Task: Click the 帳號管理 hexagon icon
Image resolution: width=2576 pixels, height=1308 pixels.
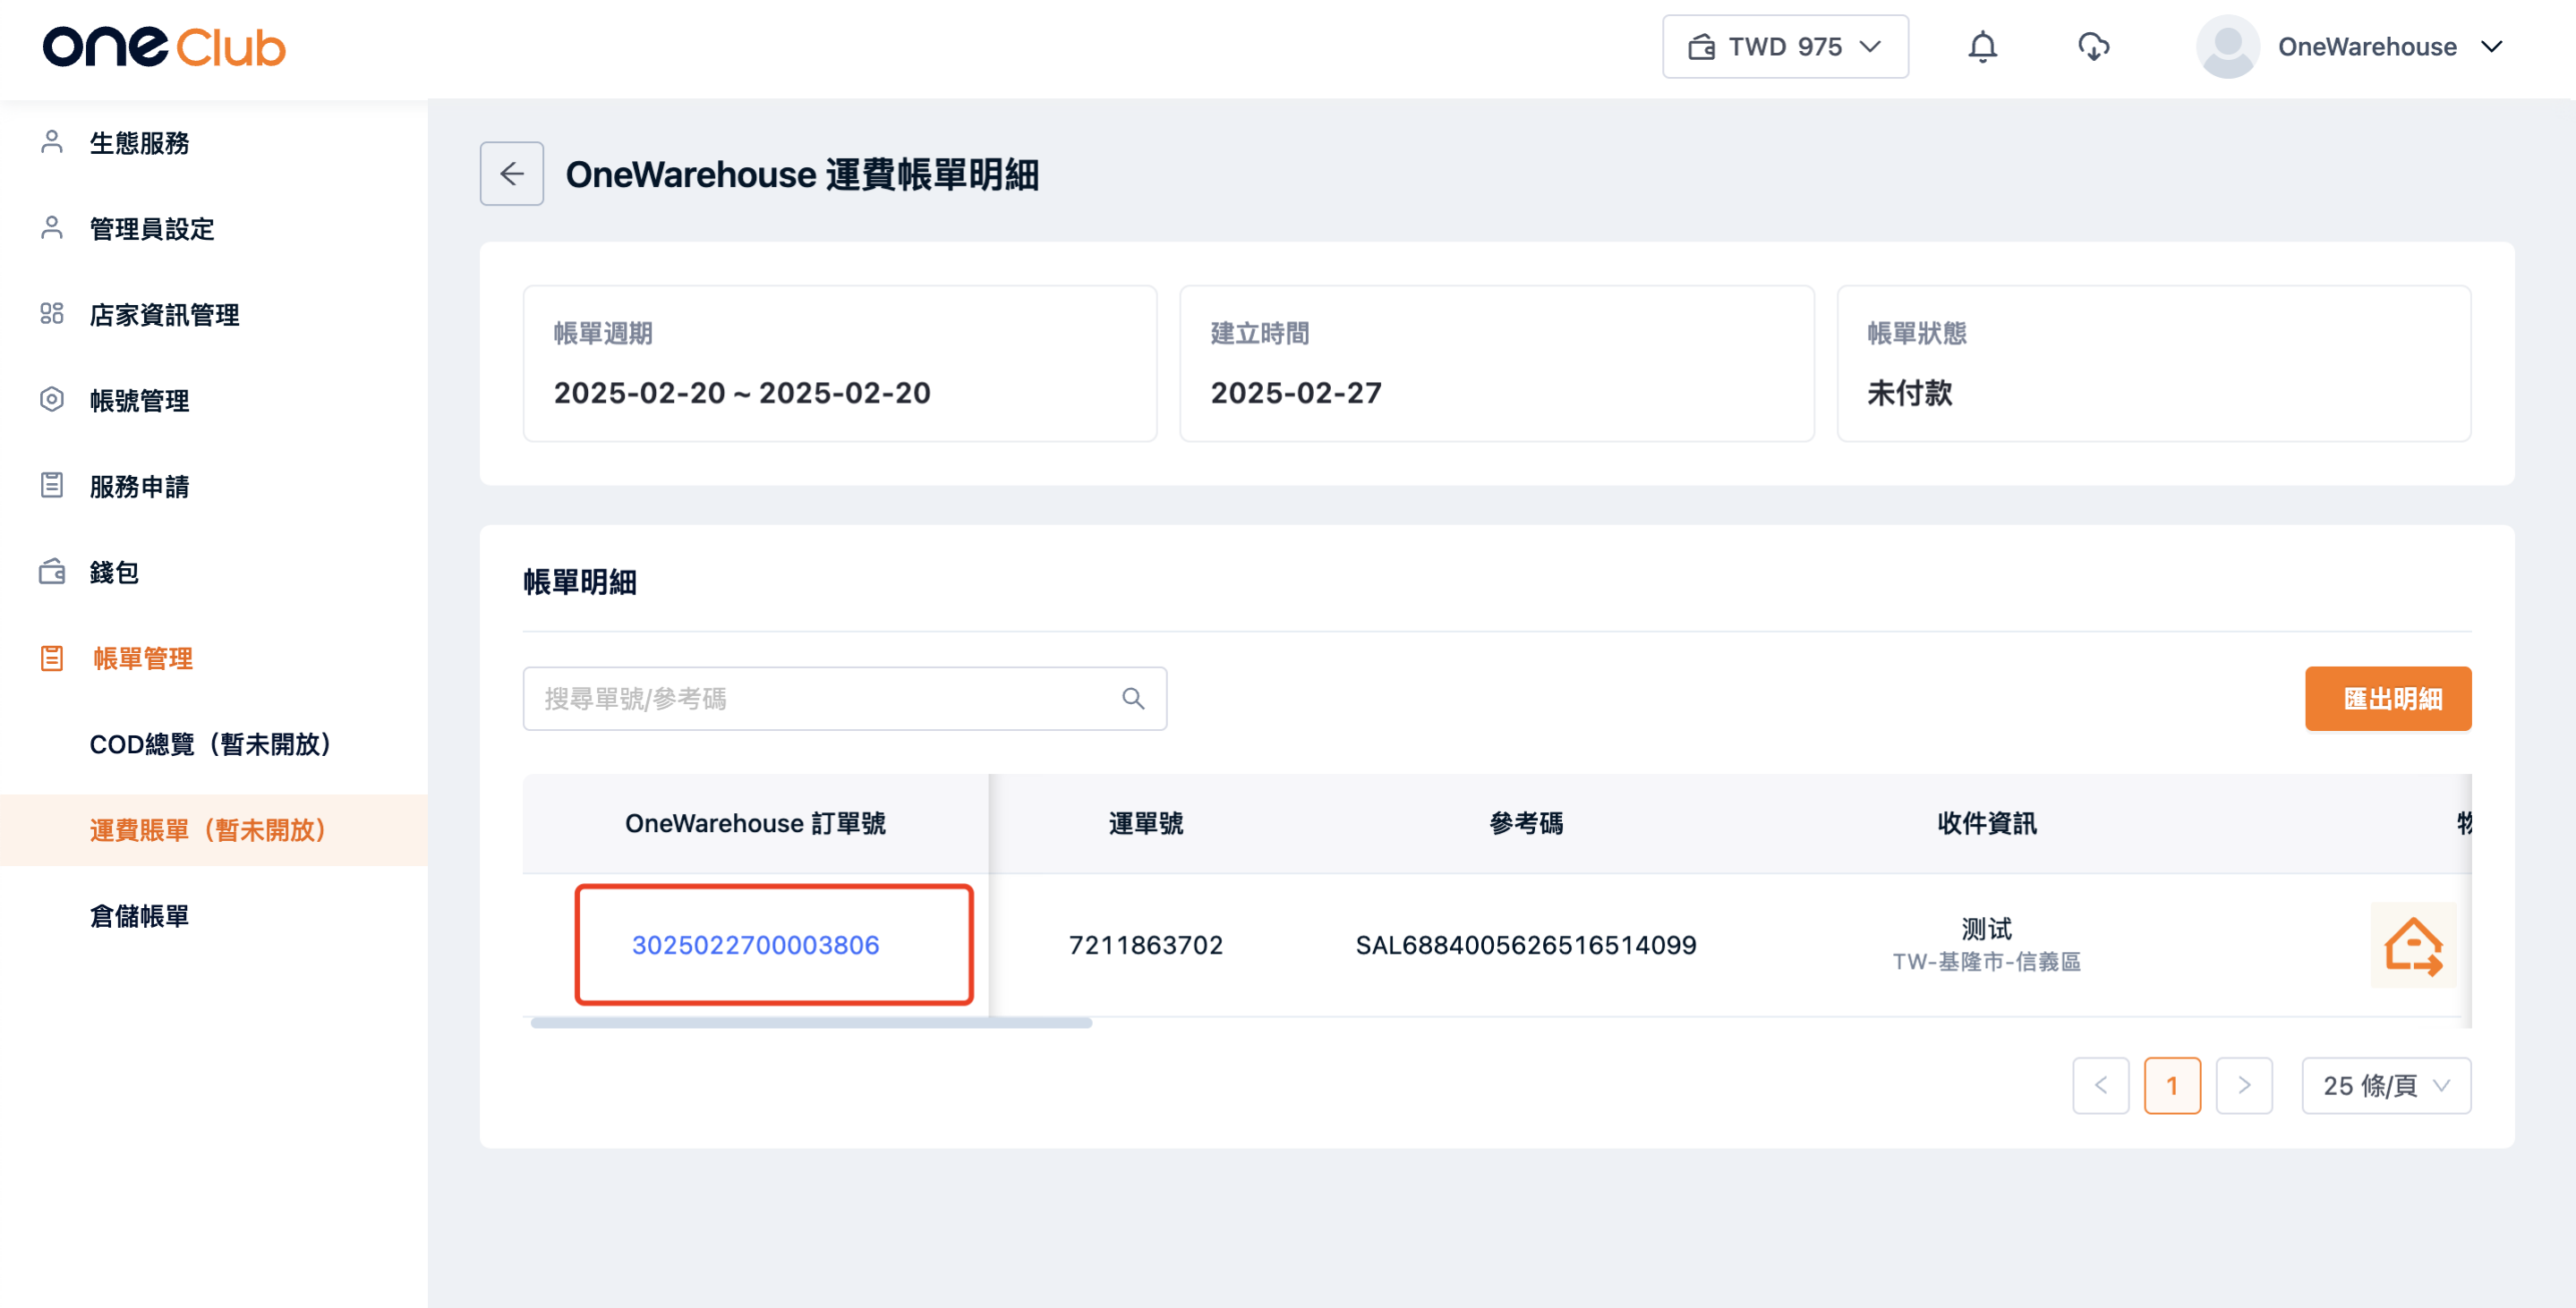Action: point(52,400)
